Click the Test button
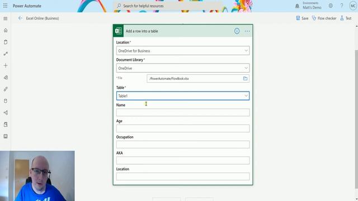 [x=346, y=18]
